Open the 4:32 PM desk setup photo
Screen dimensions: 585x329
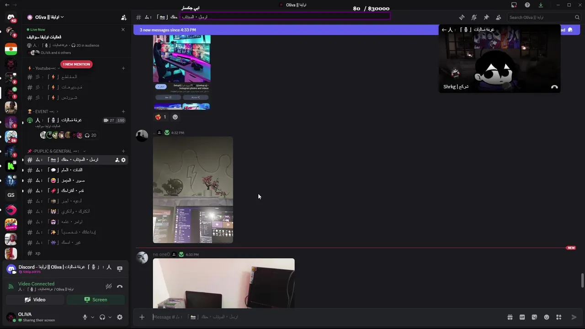pyautogui.click(x=193, y=190)
